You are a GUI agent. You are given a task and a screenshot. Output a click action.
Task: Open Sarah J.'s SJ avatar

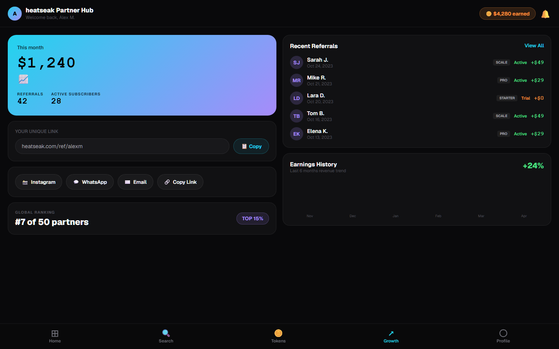(297, 62)
